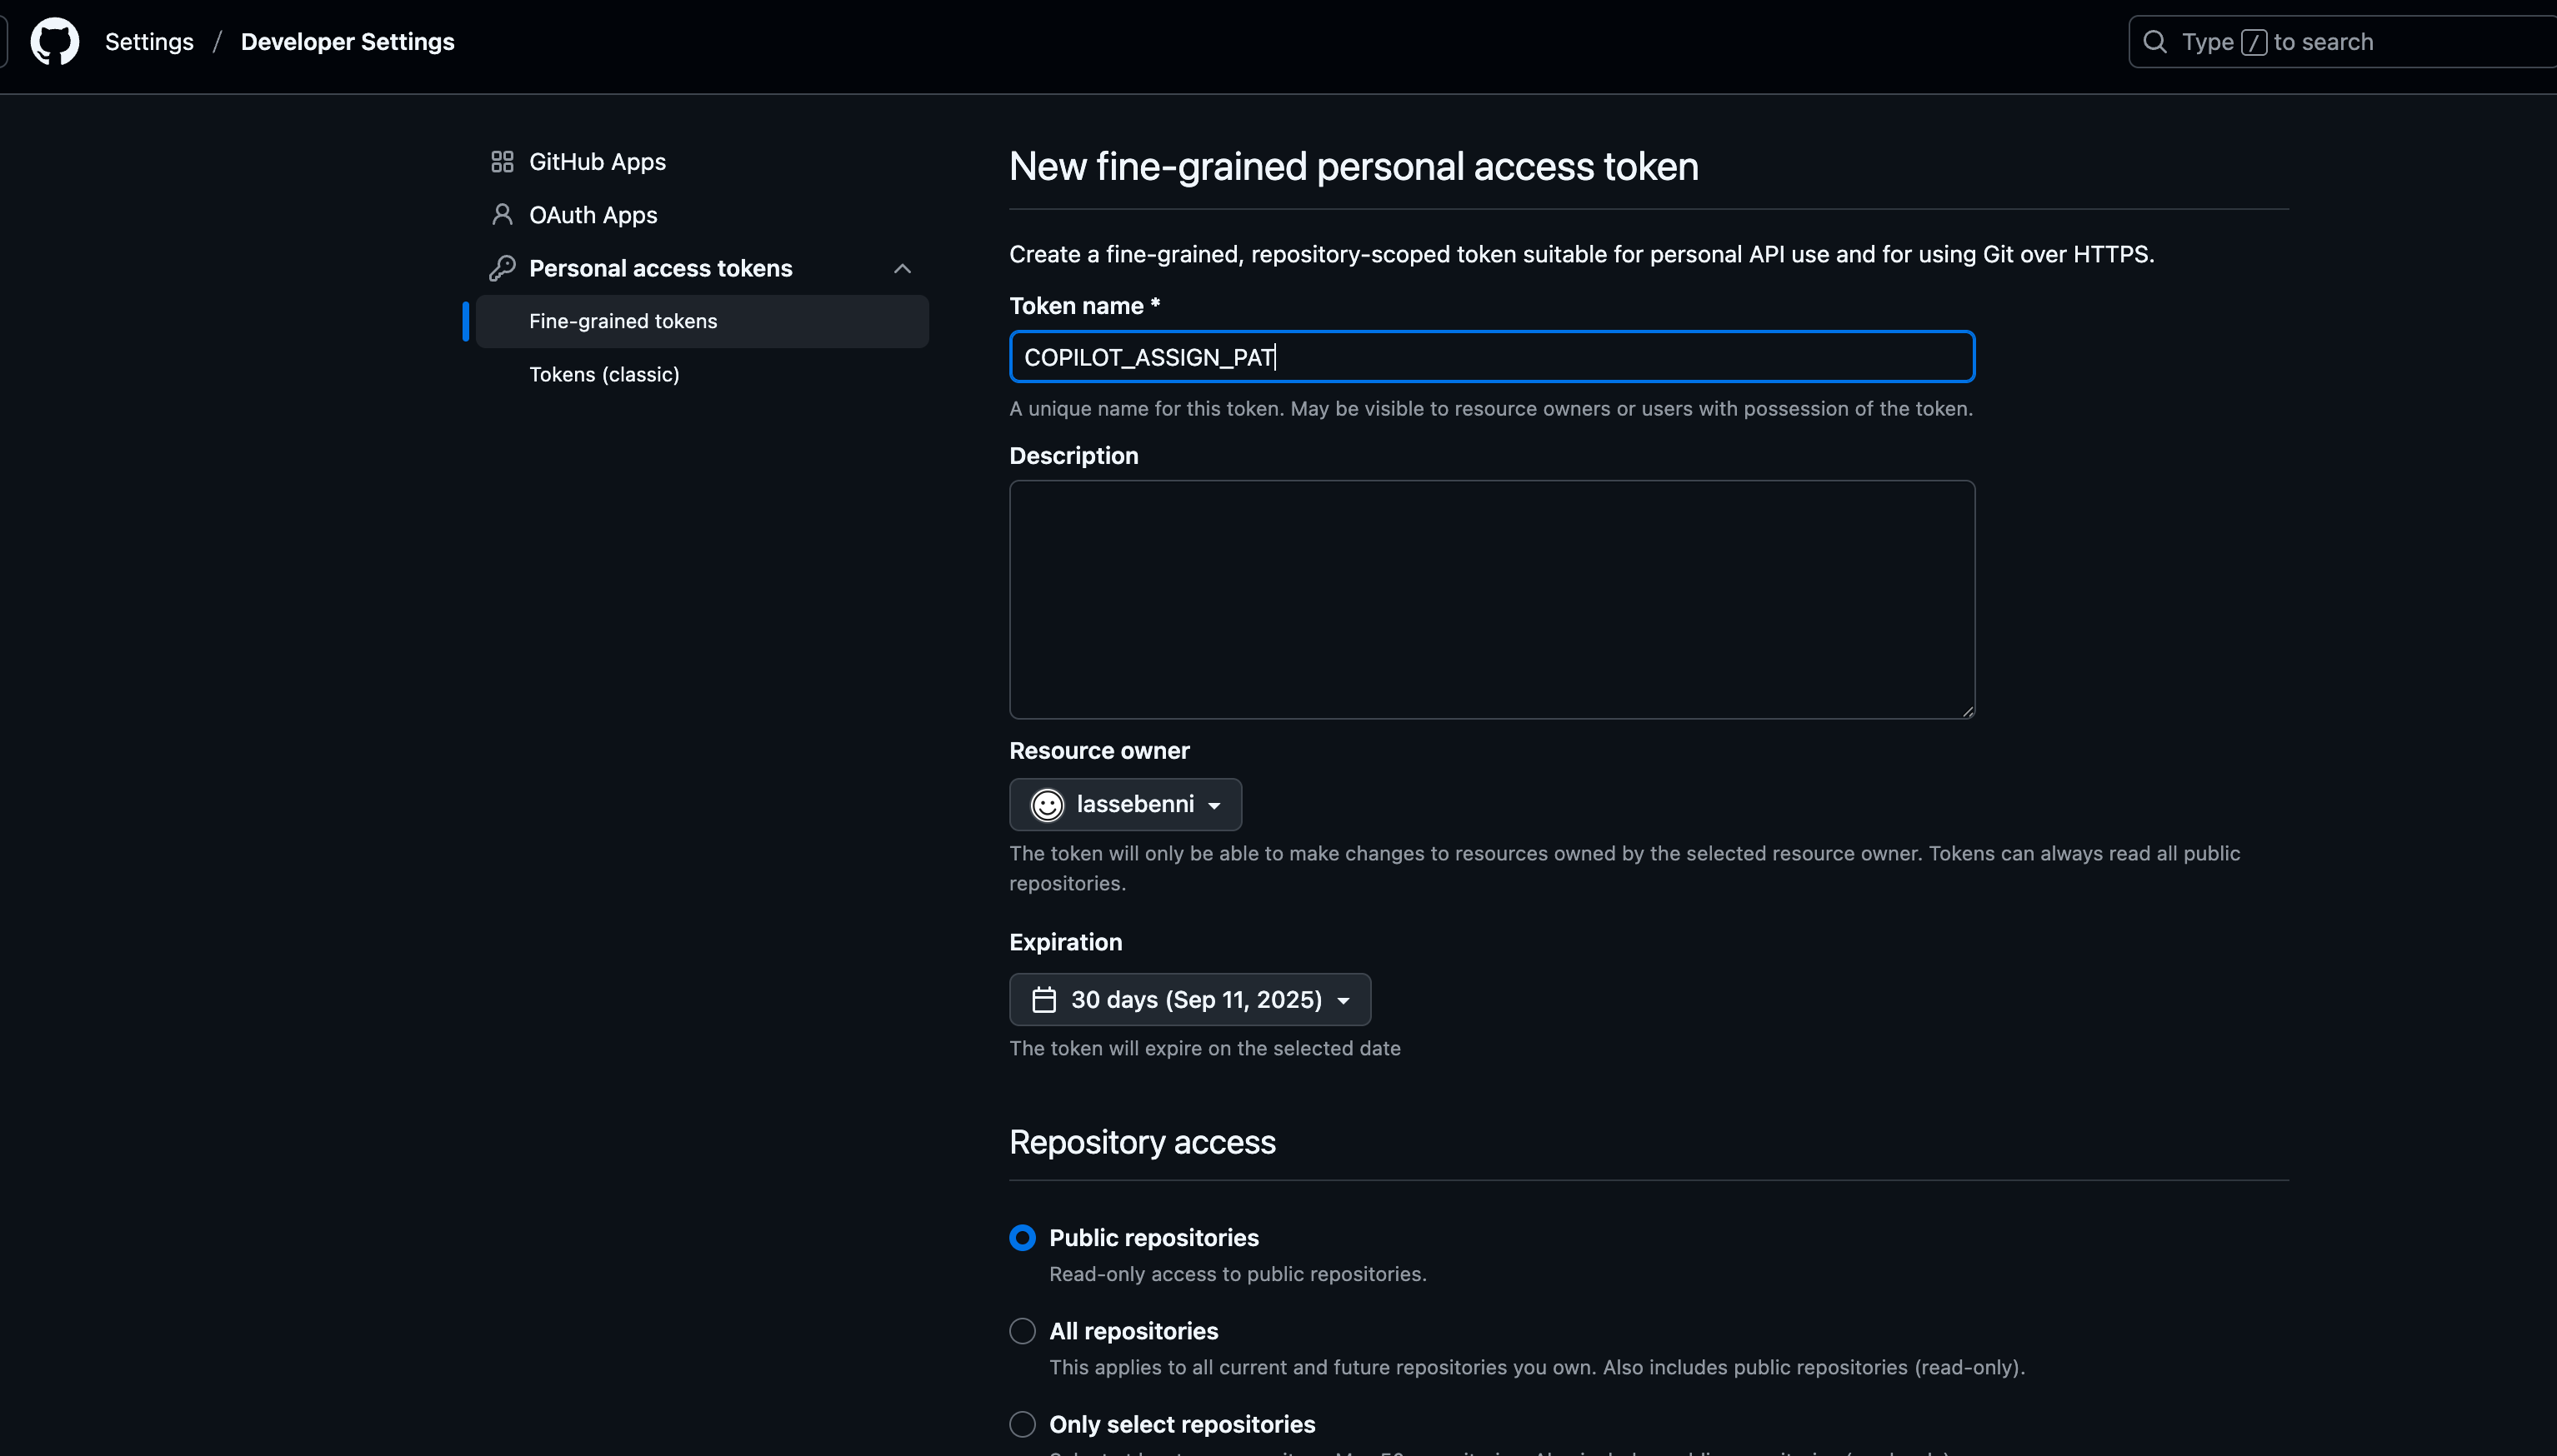Click the GitHub Octocat logo

(54, 42)
